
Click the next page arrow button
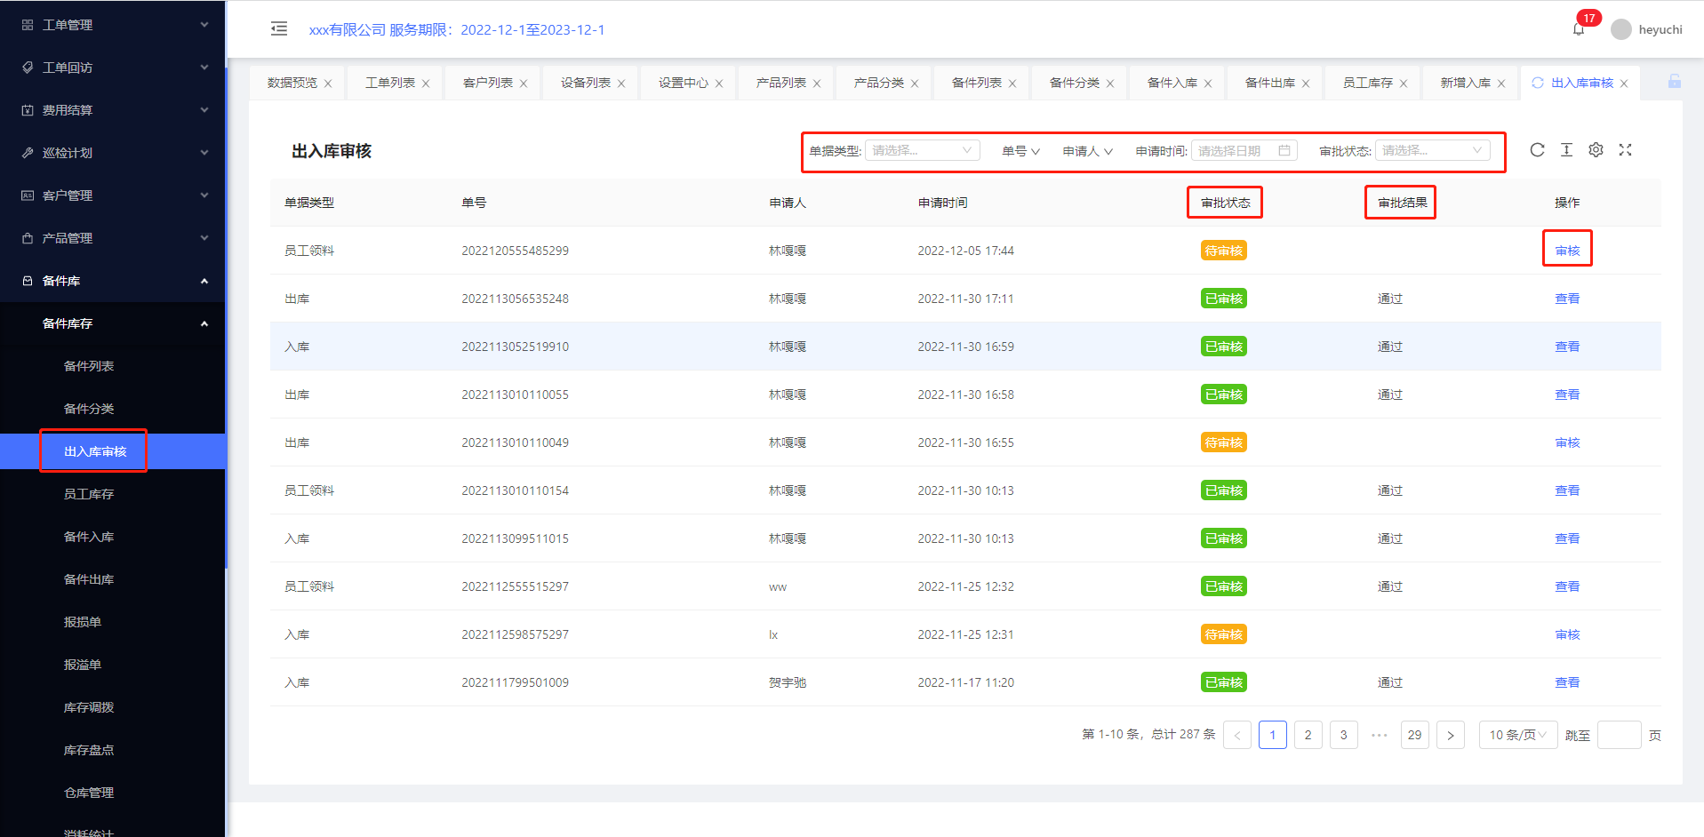pos(1450,735)
